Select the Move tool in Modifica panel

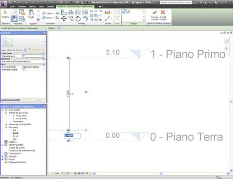pyautogui.click(x=63, y=18)
